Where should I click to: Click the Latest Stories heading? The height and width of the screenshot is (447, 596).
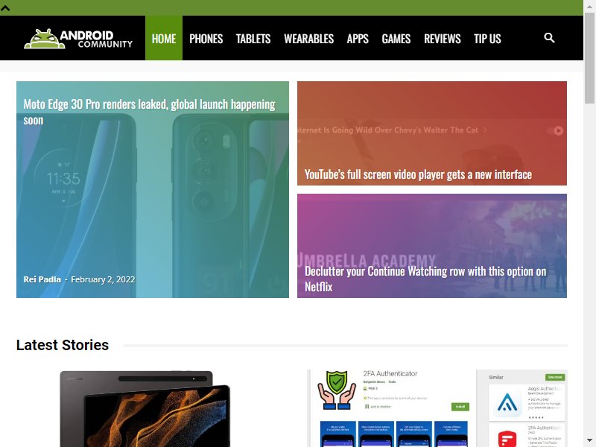coord(63,345)
